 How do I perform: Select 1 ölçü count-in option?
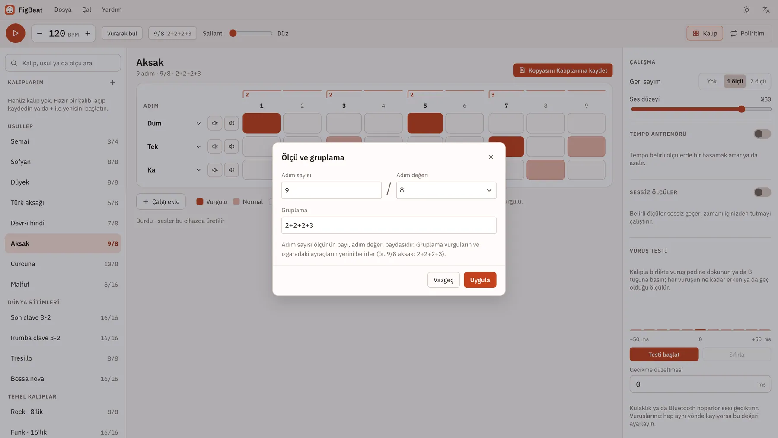(735, 81)
